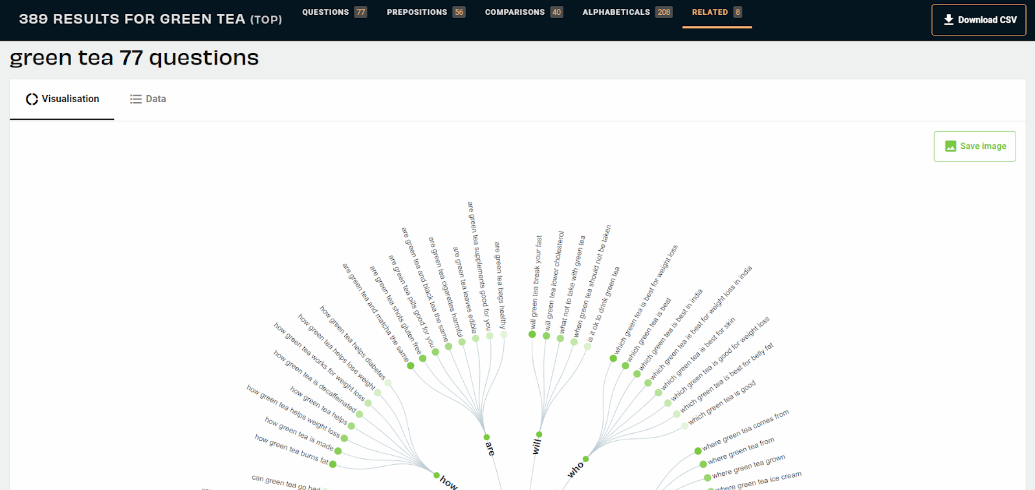1035x490 pixels.
Task: Click 'how green tea helps diabetes'
Action: click(x=353, y=343)
